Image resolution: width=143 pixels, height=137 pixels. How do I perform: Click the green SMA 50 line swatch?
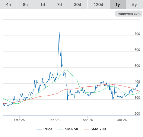point(61,129)
